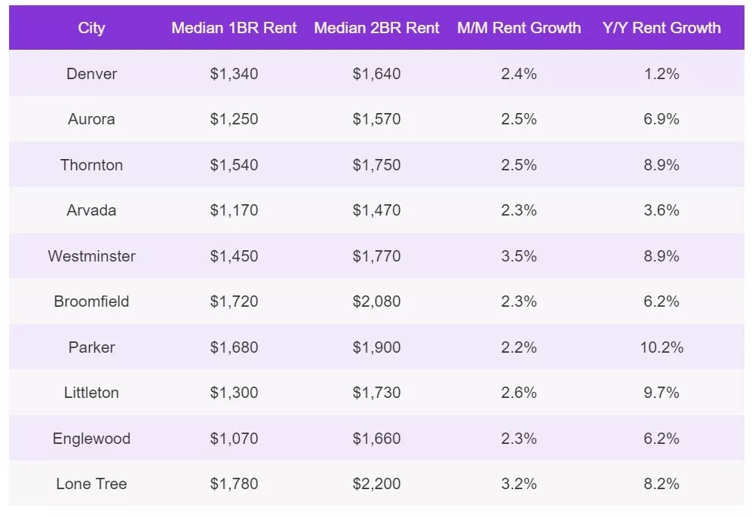The image size is (752, 517).
Task: Select Englewood's $1,070 1BR rent
Action: [234, 439]
